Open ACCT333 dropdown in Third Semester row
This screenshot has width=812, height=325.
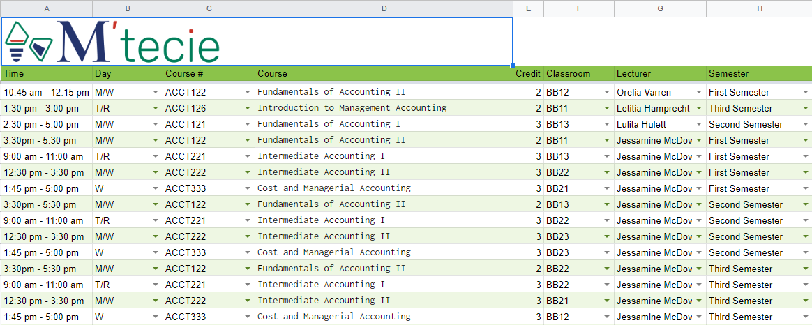(248, 317)
